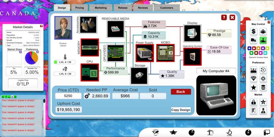Select the dollar sign map control

[253, 32]
